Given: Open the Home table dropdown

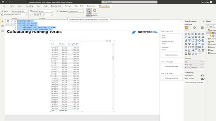Looking at the screenshot, I should coord(20,14).
